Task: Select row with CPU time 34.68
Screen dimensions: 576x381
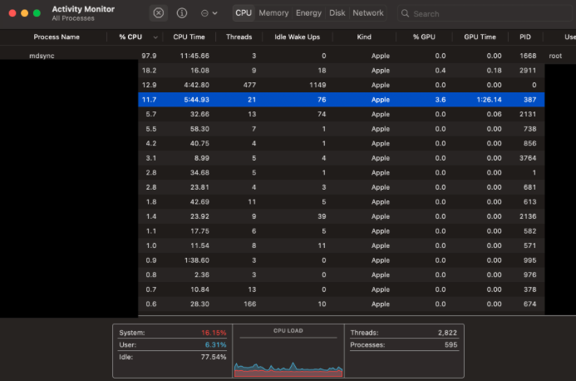Action: (342, 172)
